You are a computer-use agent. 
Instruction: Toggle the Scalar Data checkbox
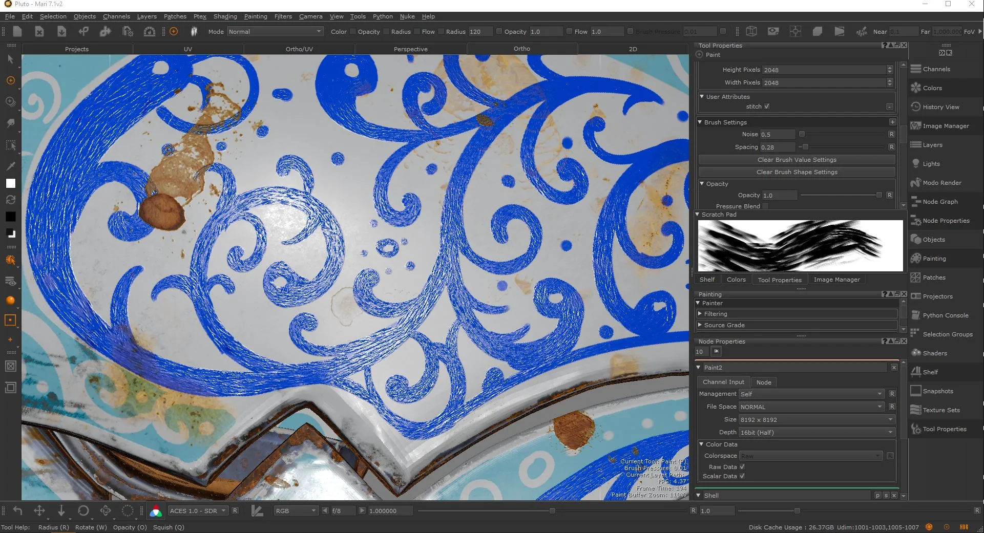pyautogui.click(x=742, y=476)
